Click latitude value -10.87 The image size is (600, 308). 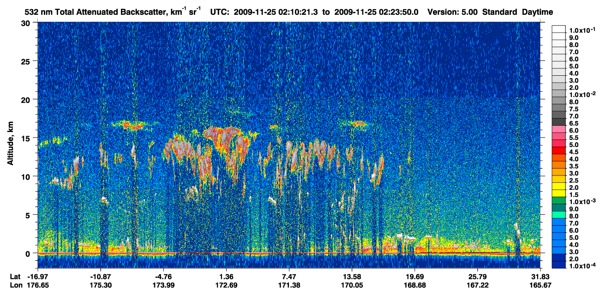(x=101, y=277)
